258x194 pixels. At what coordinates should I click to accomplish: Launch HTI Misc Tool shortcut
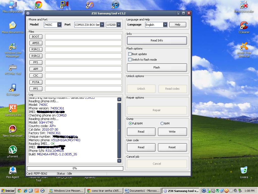[x=13, y=70]
